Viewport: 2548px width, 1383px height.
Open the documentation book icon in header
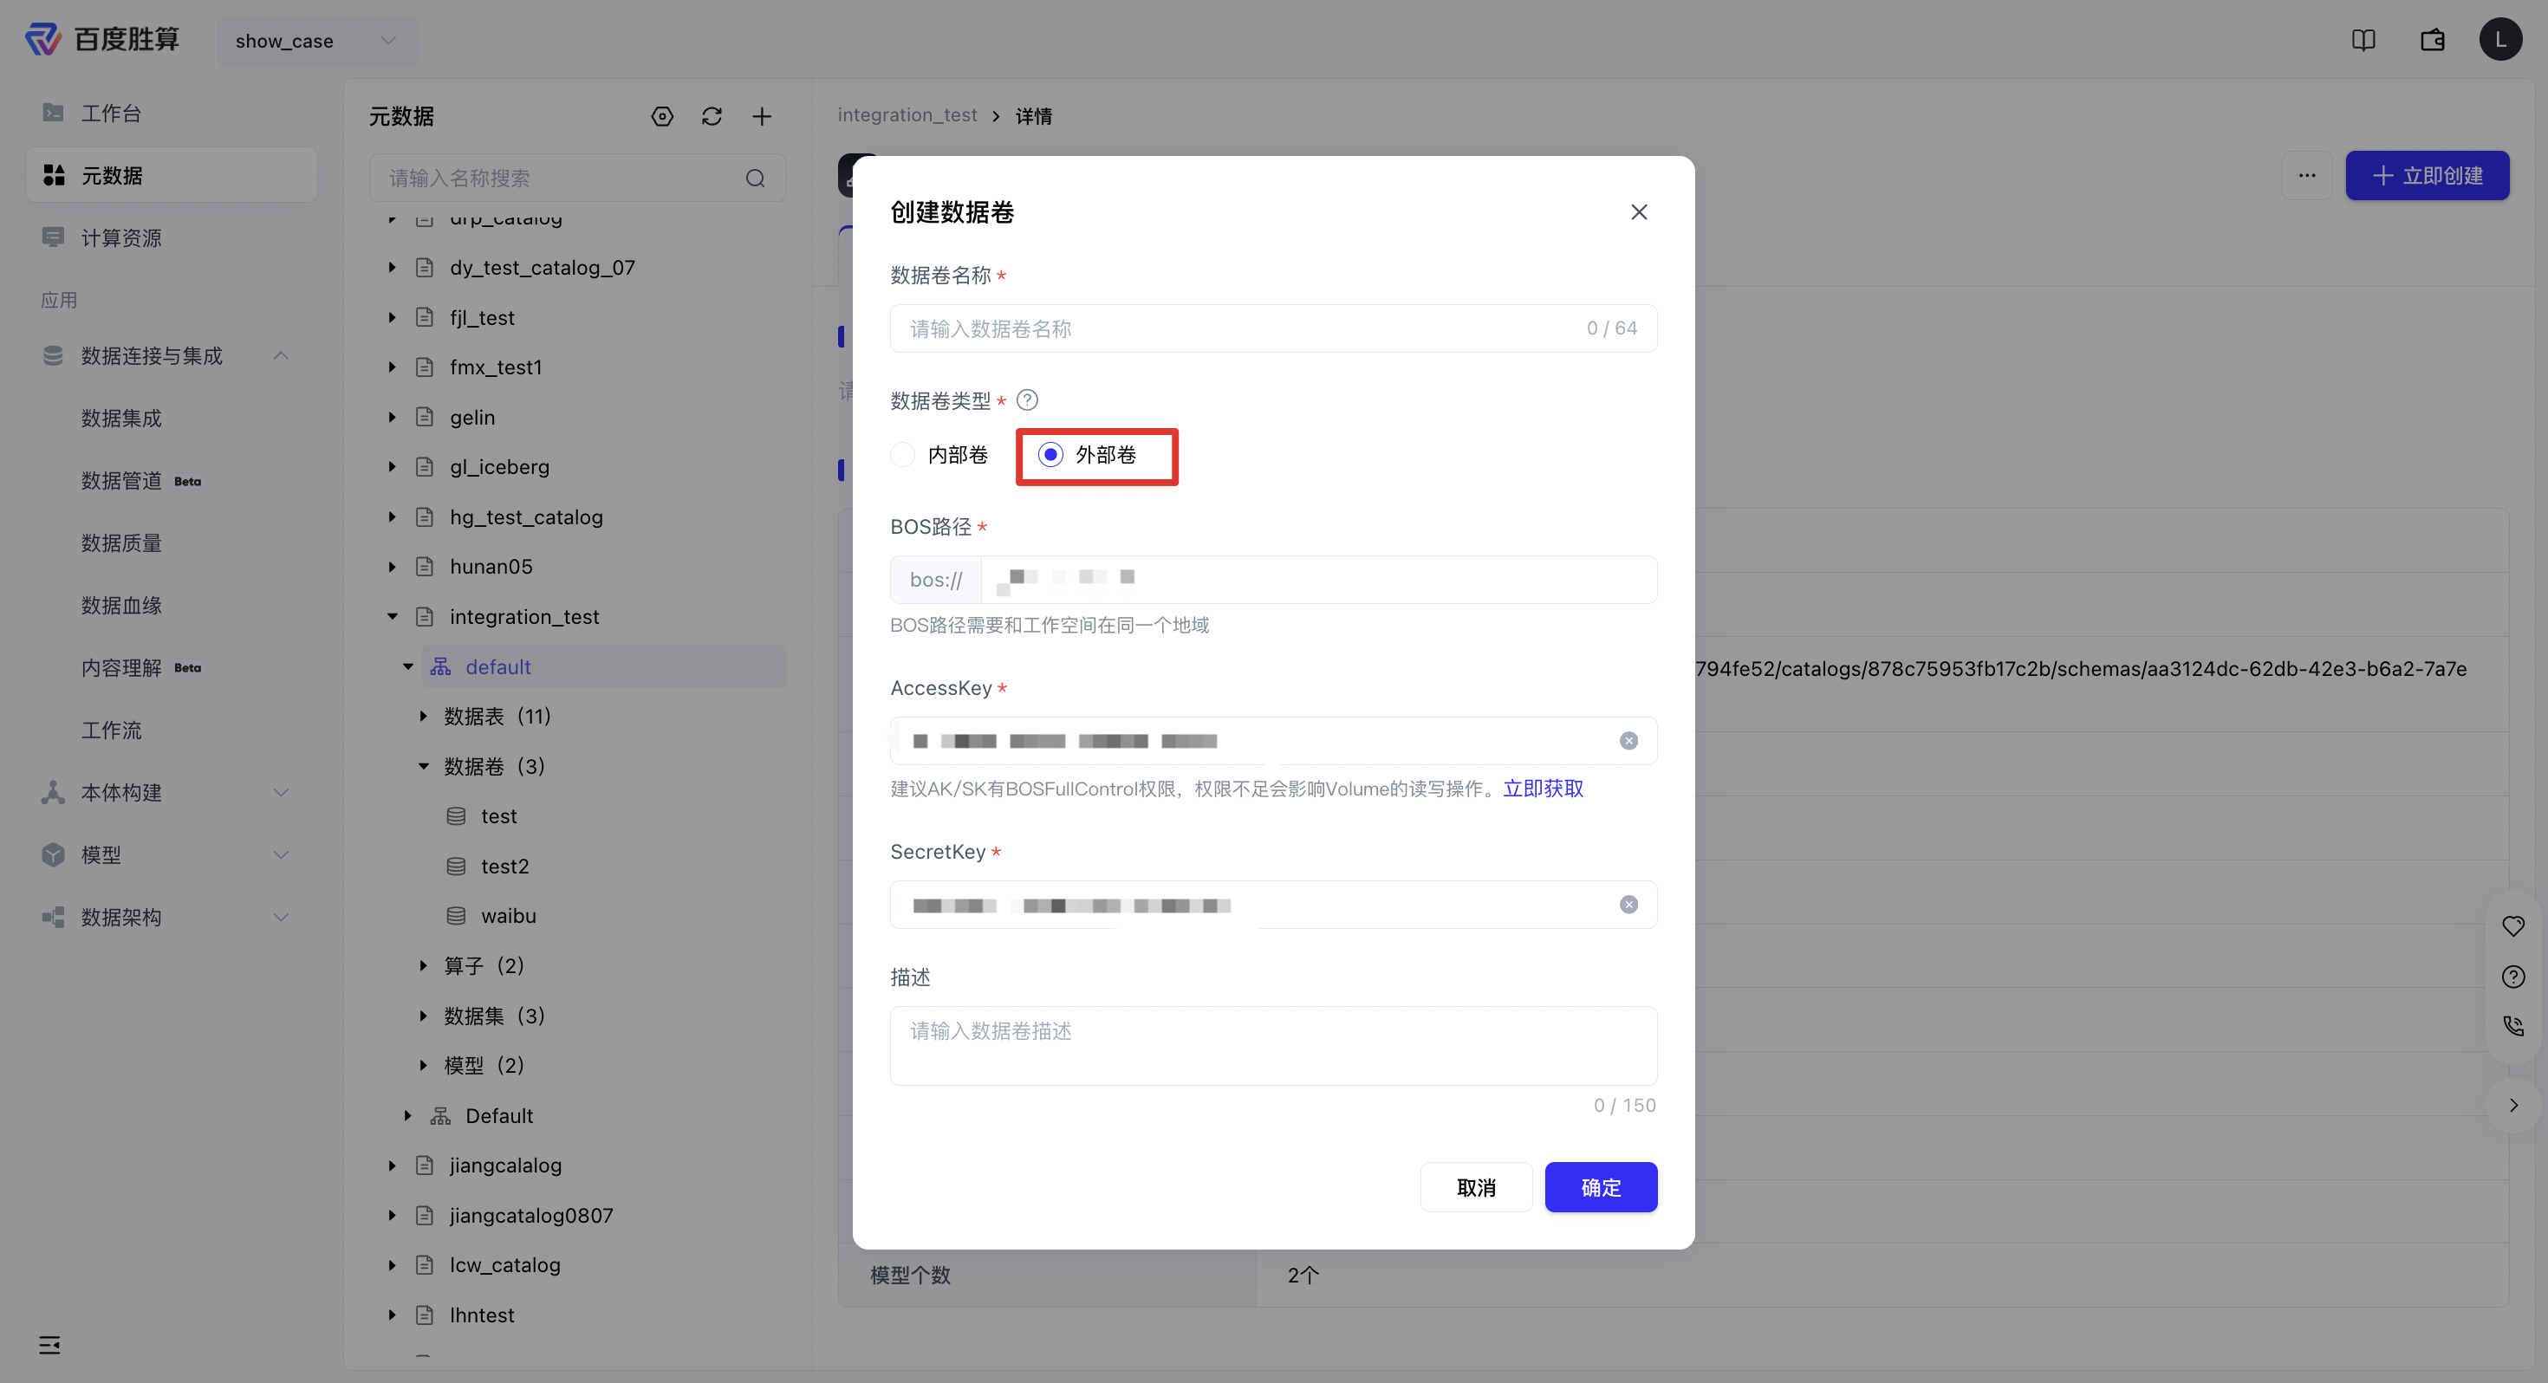click(x=2363, y=41)
